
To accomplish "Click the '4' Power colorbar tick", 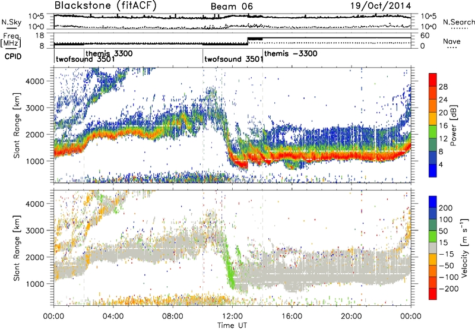I will [x=441, y=164].
